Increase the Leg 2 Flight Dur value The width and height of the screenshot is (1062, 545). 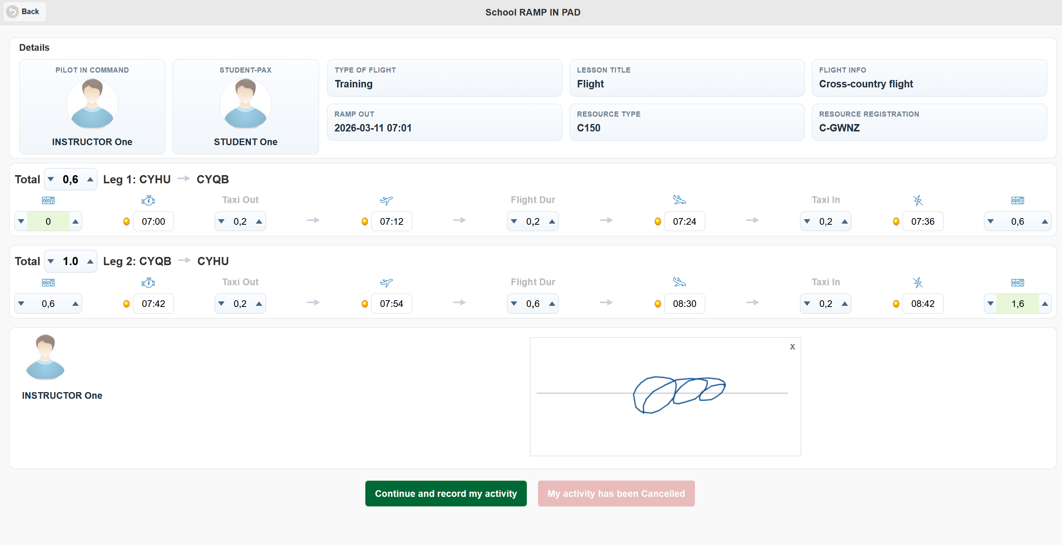click(552, 304)
